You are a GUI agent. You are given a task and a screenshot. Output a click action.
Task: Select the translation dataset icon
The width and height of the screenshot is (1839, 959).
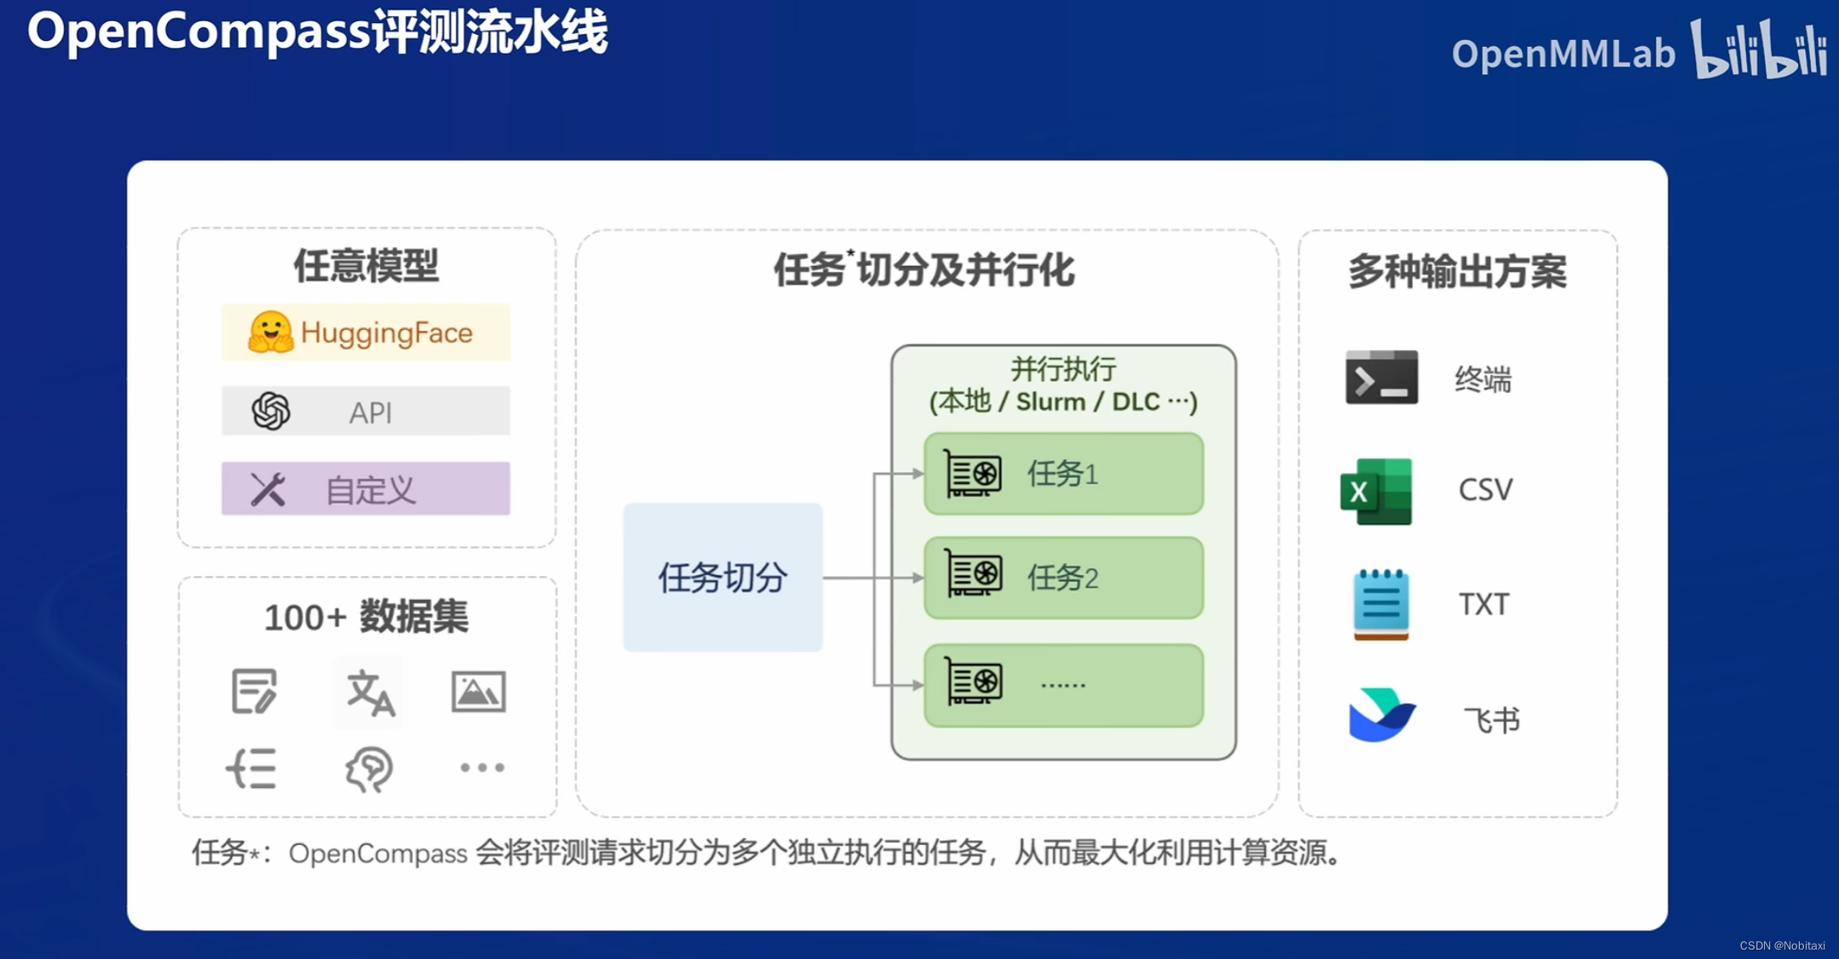pos(368,692)
